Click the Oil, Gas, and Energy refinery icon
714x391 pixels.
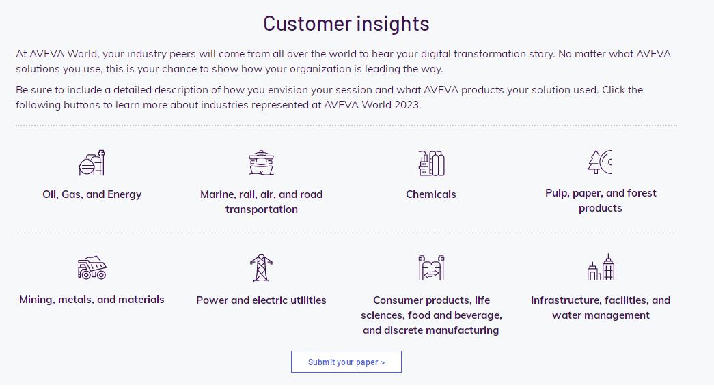coord(92,163)
